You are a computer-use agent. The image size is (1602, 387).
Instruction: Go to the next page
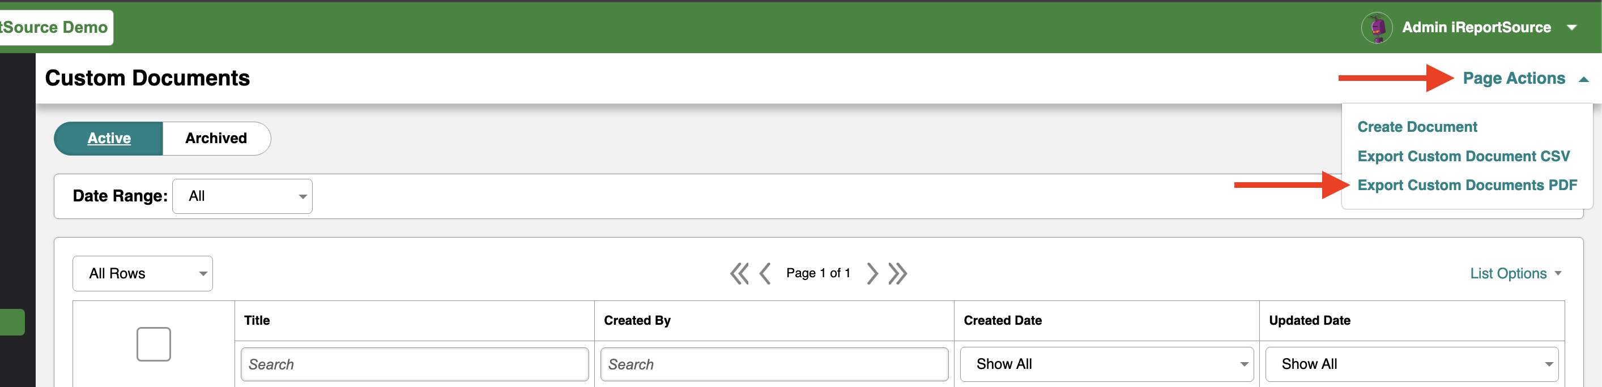(872, 273)
